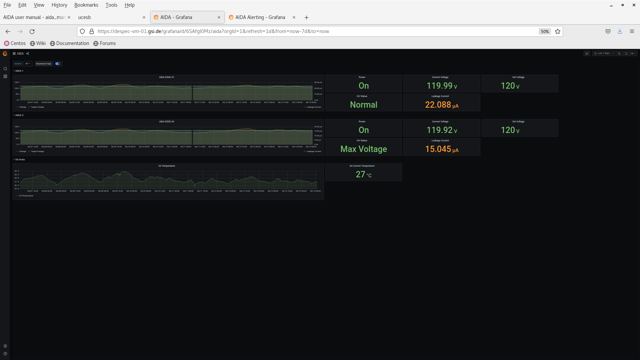Open the Documentation bookmark

(70, 43)
